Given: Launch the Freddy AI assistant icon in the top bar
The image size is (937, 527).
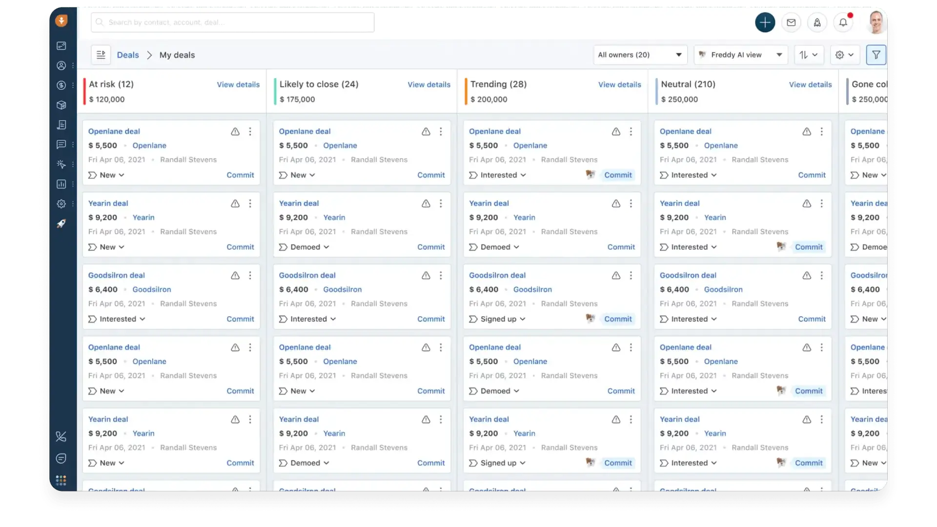Looking at the screenshot, I should (x=817, y=22).
